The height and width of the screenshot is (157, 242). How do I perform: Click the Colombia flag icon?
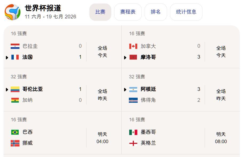click(x=15, y=89)
